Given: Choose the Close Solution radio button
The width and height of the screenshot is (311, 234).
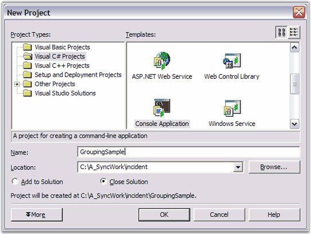Looking at the screenshot, I should [x=103, y=181].
